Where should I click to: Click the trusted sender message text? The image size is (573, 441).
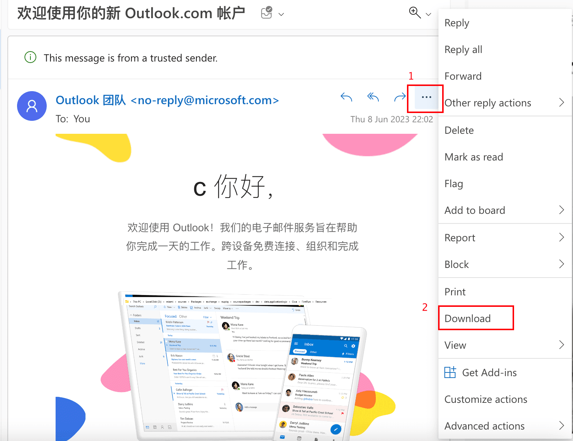click(130, 58)
